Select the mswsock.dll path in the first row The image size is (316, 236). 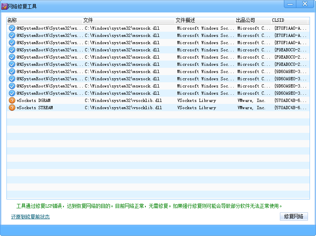click(122, 28)
